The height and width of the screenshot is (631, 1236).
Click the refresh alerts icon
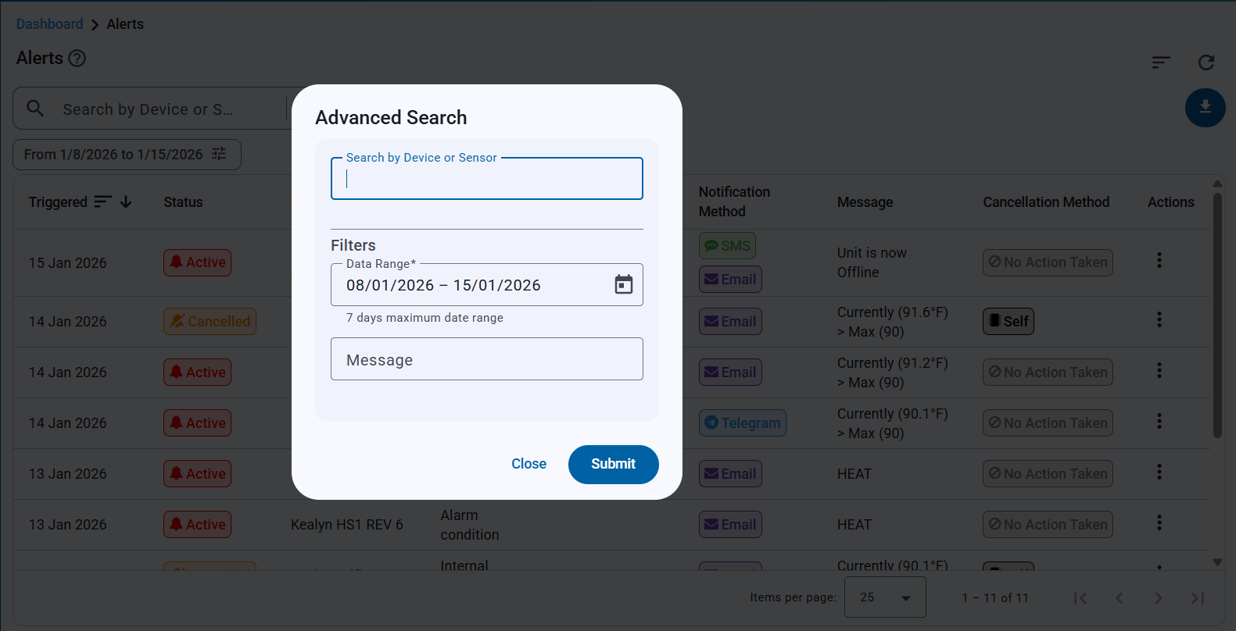(x=1206, y=62)
